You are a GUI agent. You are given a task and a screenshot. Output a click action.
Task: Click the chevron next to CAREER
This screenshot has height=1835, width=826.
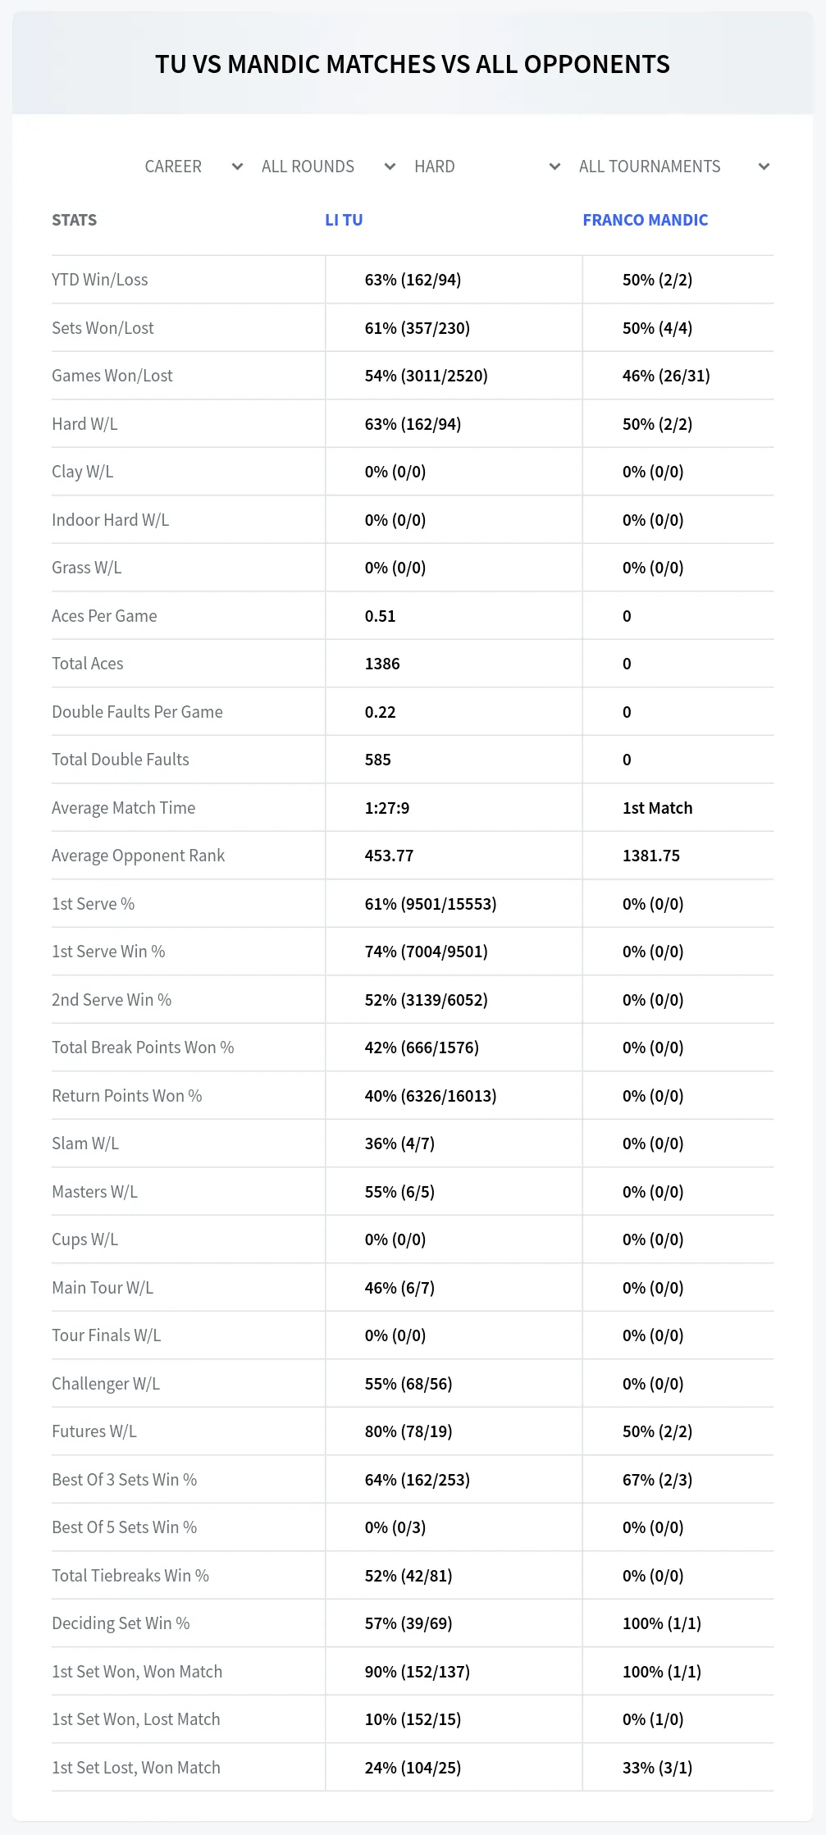click(x=237, y=167)
